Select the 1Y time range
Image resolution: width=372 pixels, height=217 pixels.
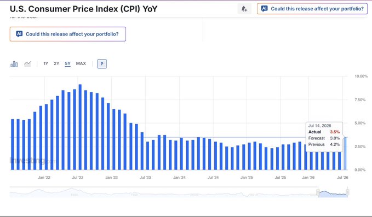point(46,63)
